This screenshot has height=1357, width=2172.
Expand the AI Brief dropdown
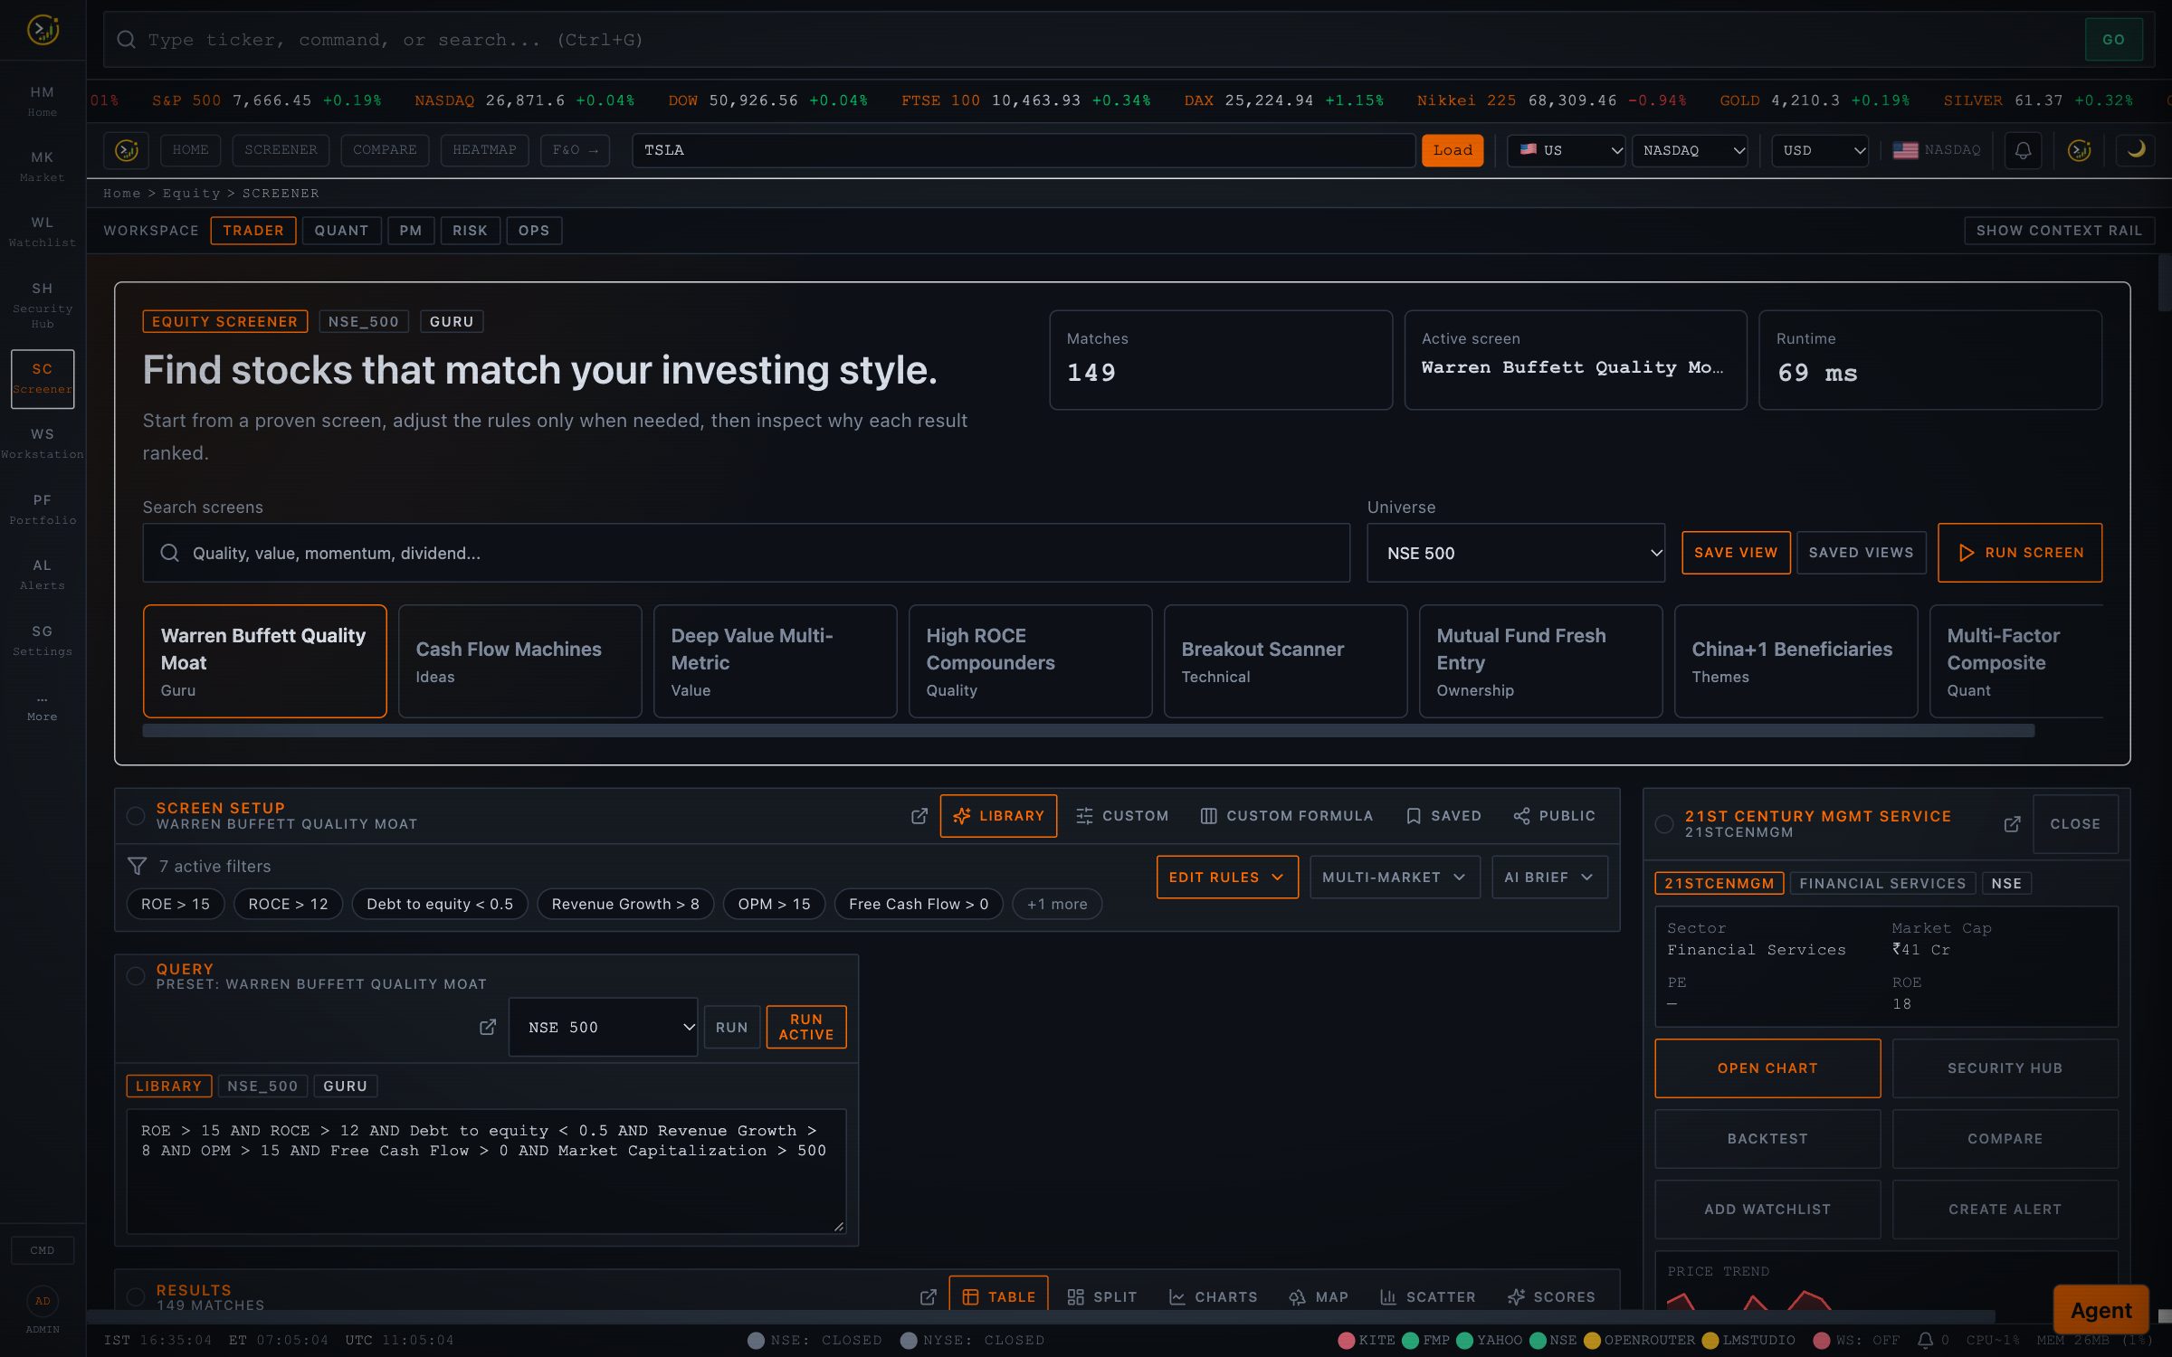coord(1549,877)
